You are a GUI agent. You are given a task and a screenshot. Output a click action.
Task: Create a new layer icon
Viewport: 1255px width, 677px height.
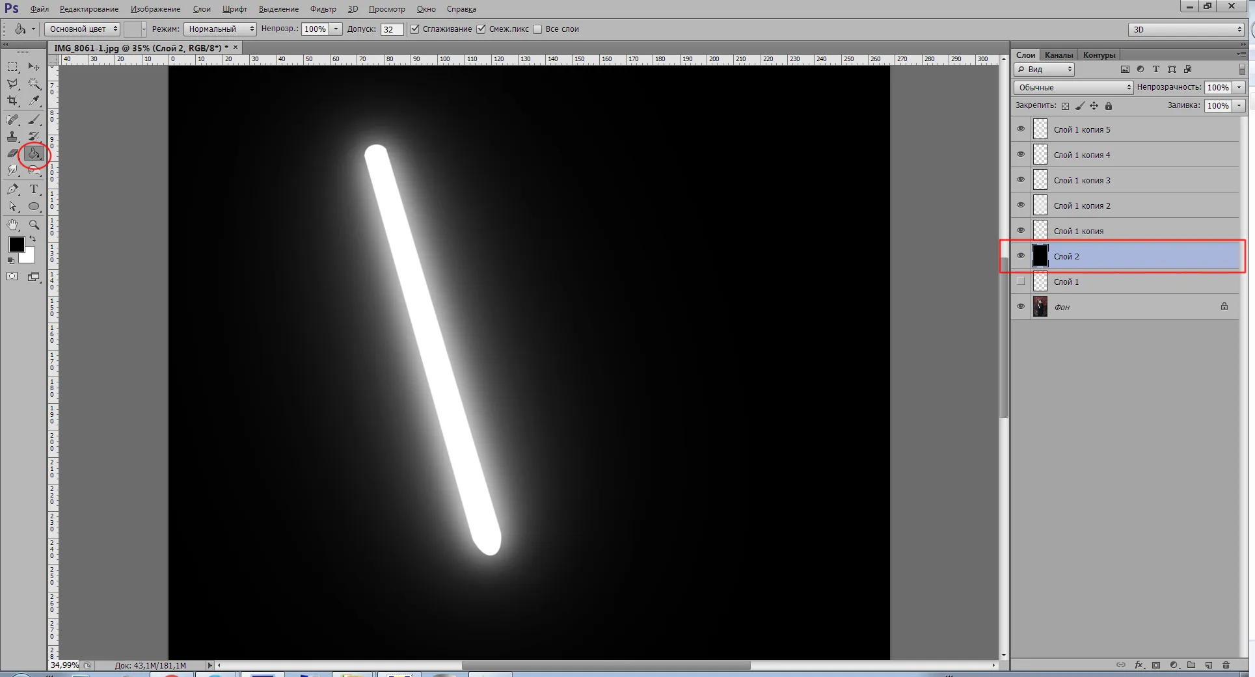(x=1209, y=665)
